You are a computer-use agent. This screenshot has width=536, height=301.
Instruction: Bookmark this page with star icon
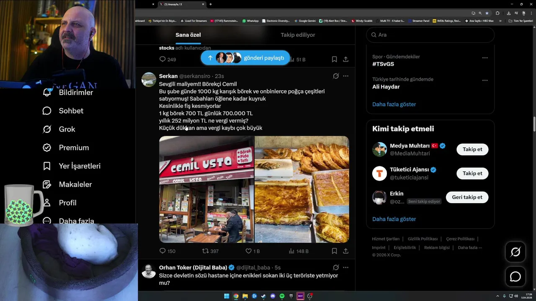[487, 13]
